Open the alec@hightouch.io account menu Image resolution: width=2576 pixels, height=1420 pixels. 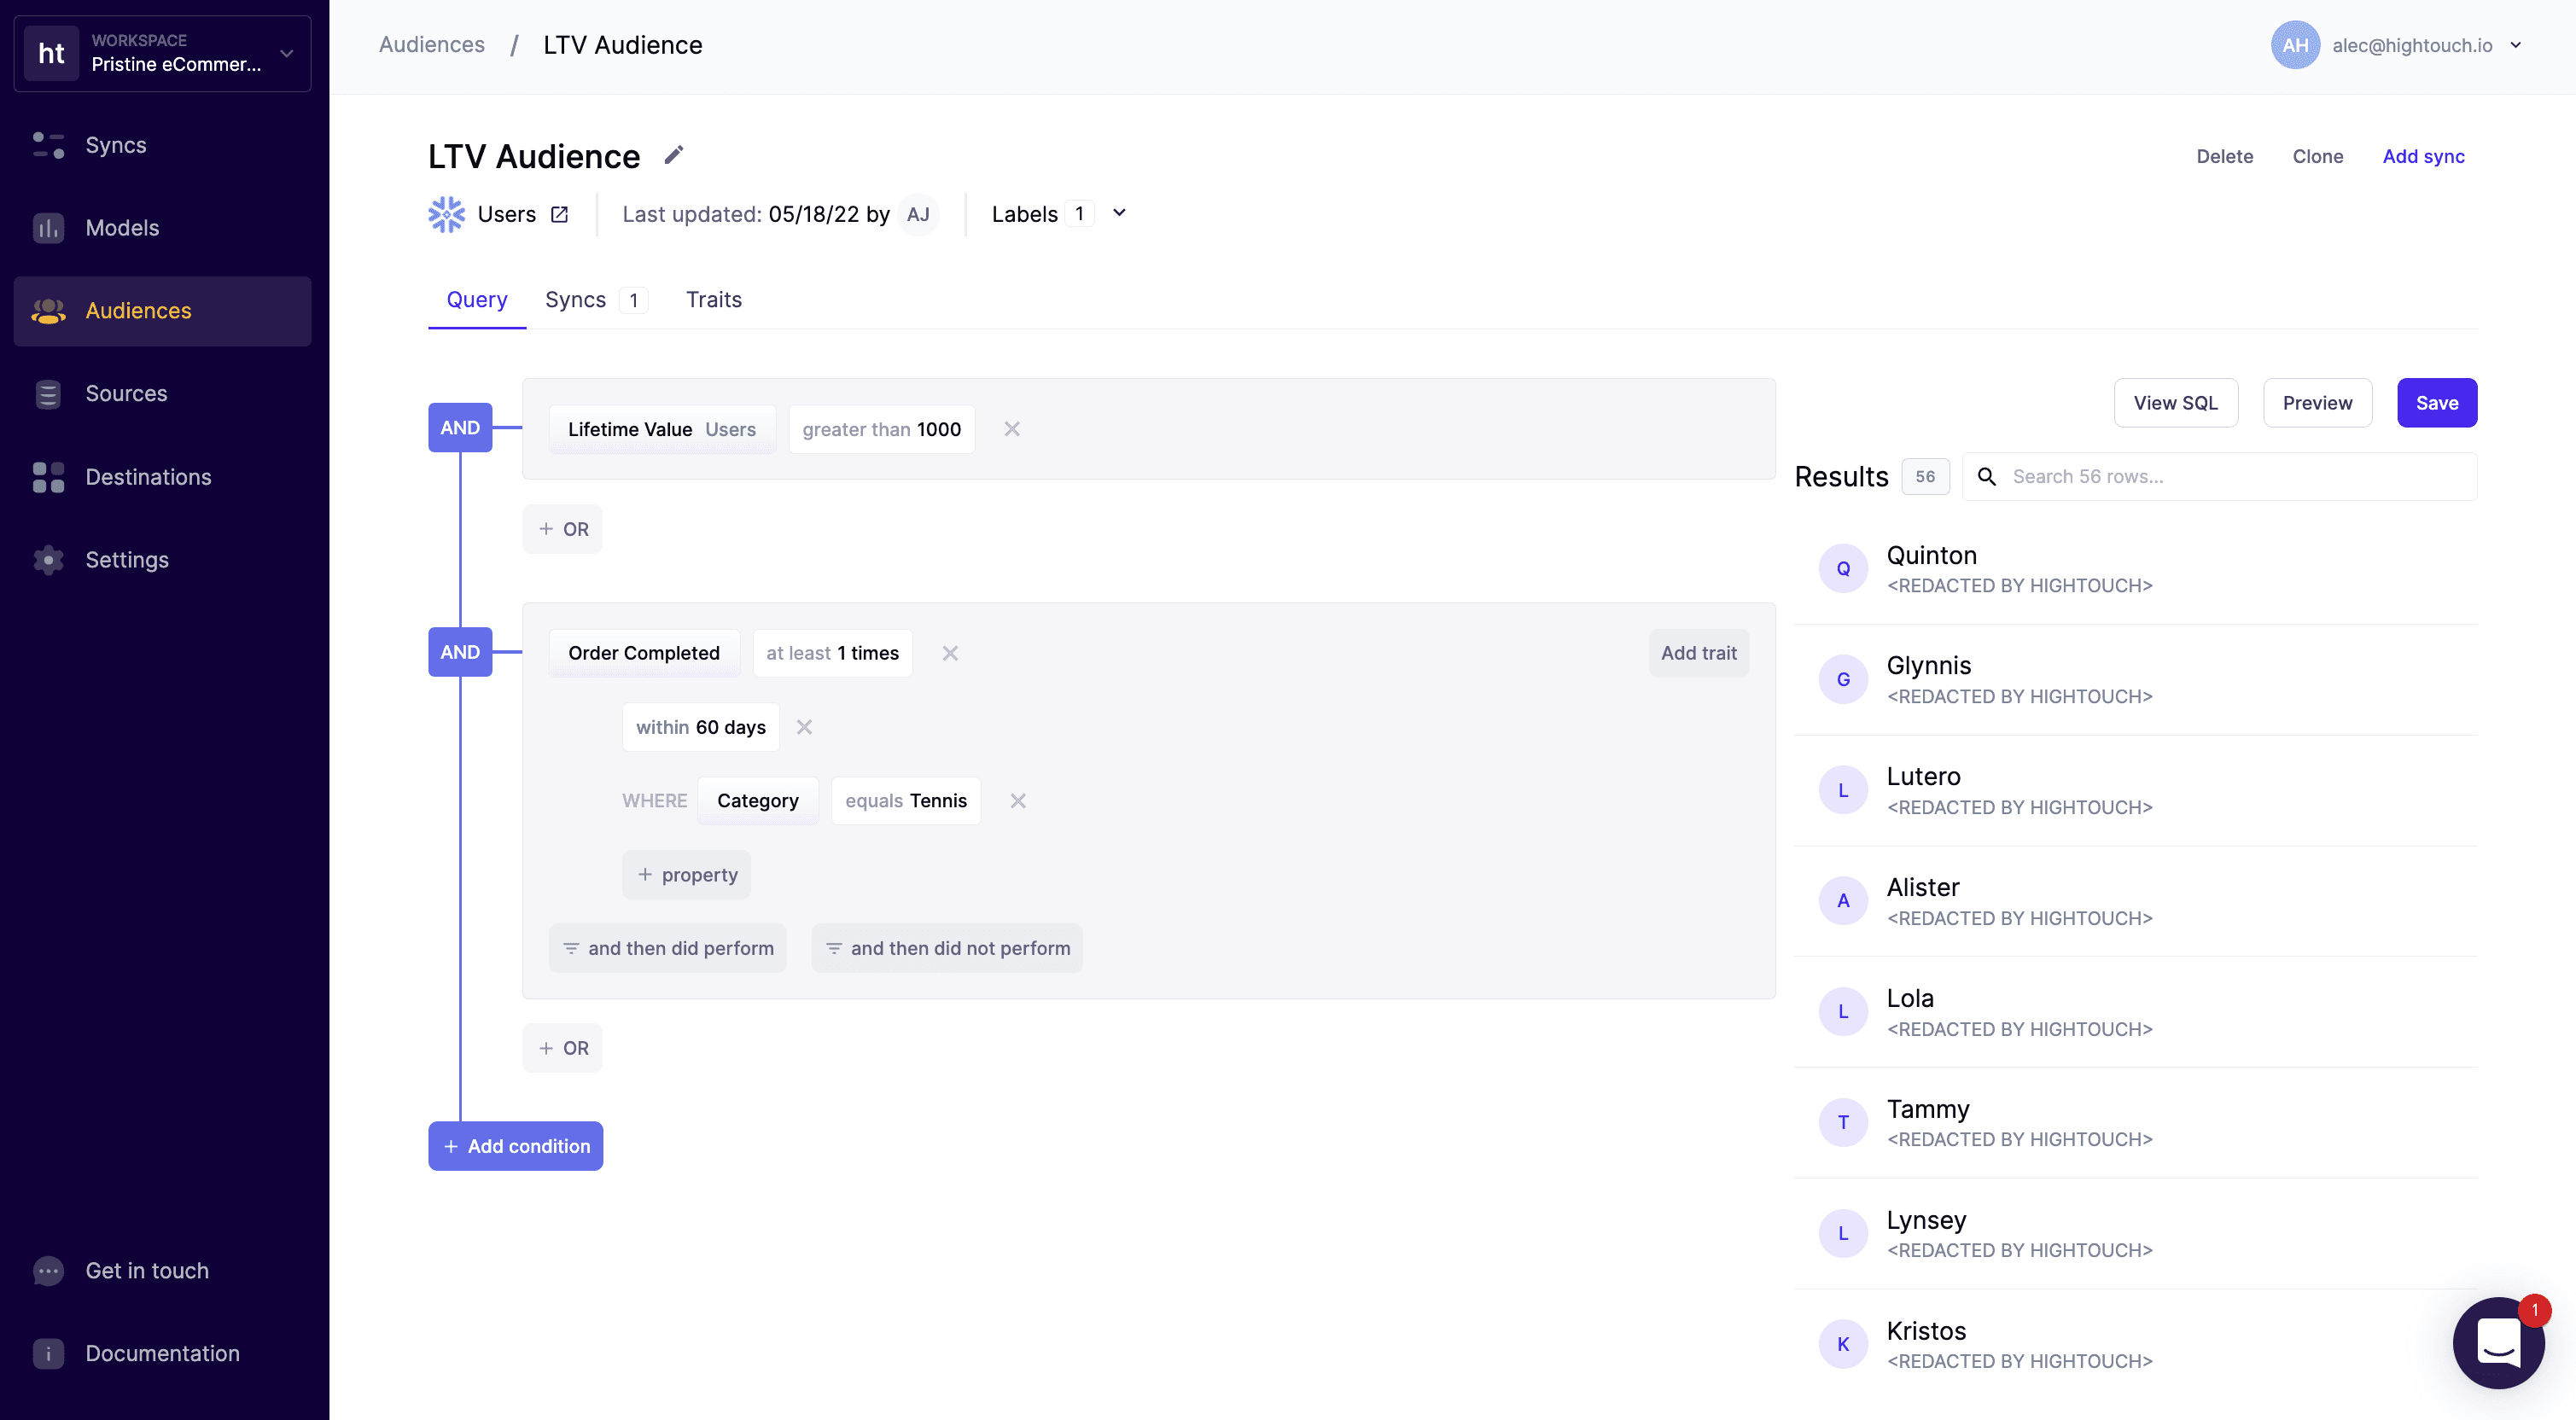tap(2412, 45)
